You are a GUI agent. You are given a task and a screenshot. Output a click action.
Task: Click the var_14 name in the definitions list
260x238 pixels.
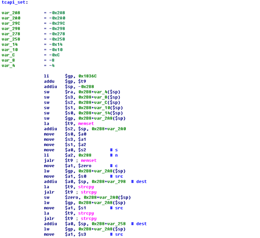click(9, 45)
